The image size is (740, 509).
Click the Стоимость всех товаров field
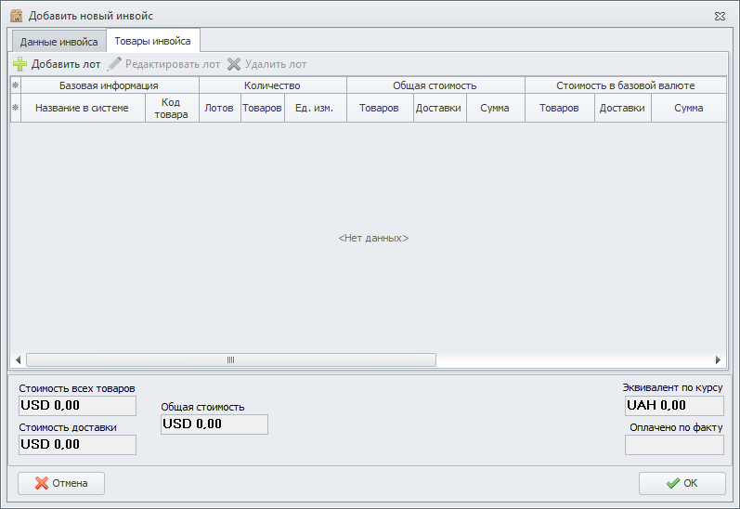click(x=77, y=406)
